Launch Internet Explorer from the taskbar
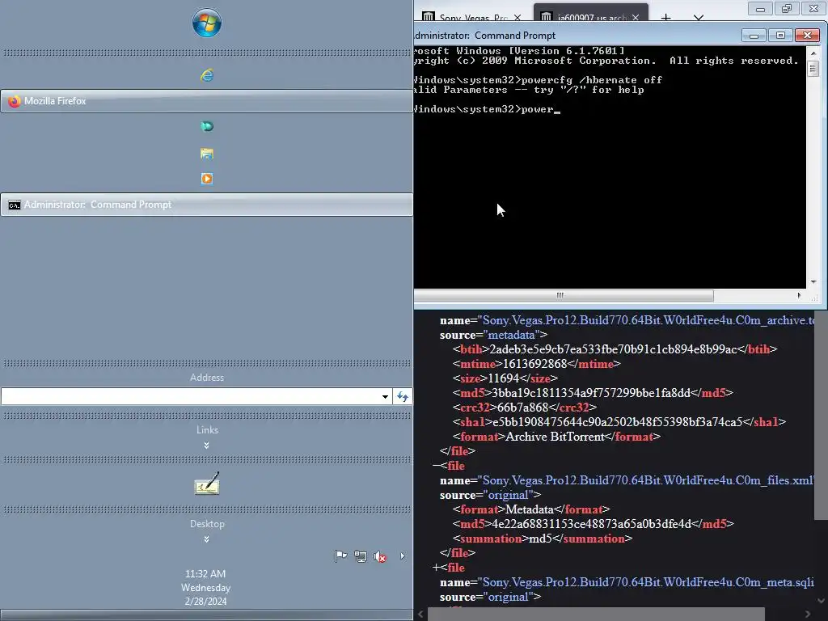This screenshot has width=828, height=621. coord(206,75)
